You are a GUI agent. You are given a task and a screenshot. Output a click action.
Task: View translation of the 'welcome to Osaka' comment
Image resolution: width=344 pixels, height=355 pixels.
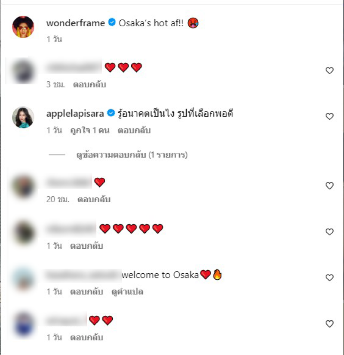127,292
